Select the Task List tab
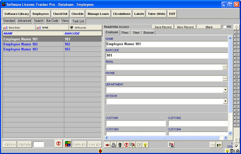Screen dimensions: 241x154 click(78, 21)
